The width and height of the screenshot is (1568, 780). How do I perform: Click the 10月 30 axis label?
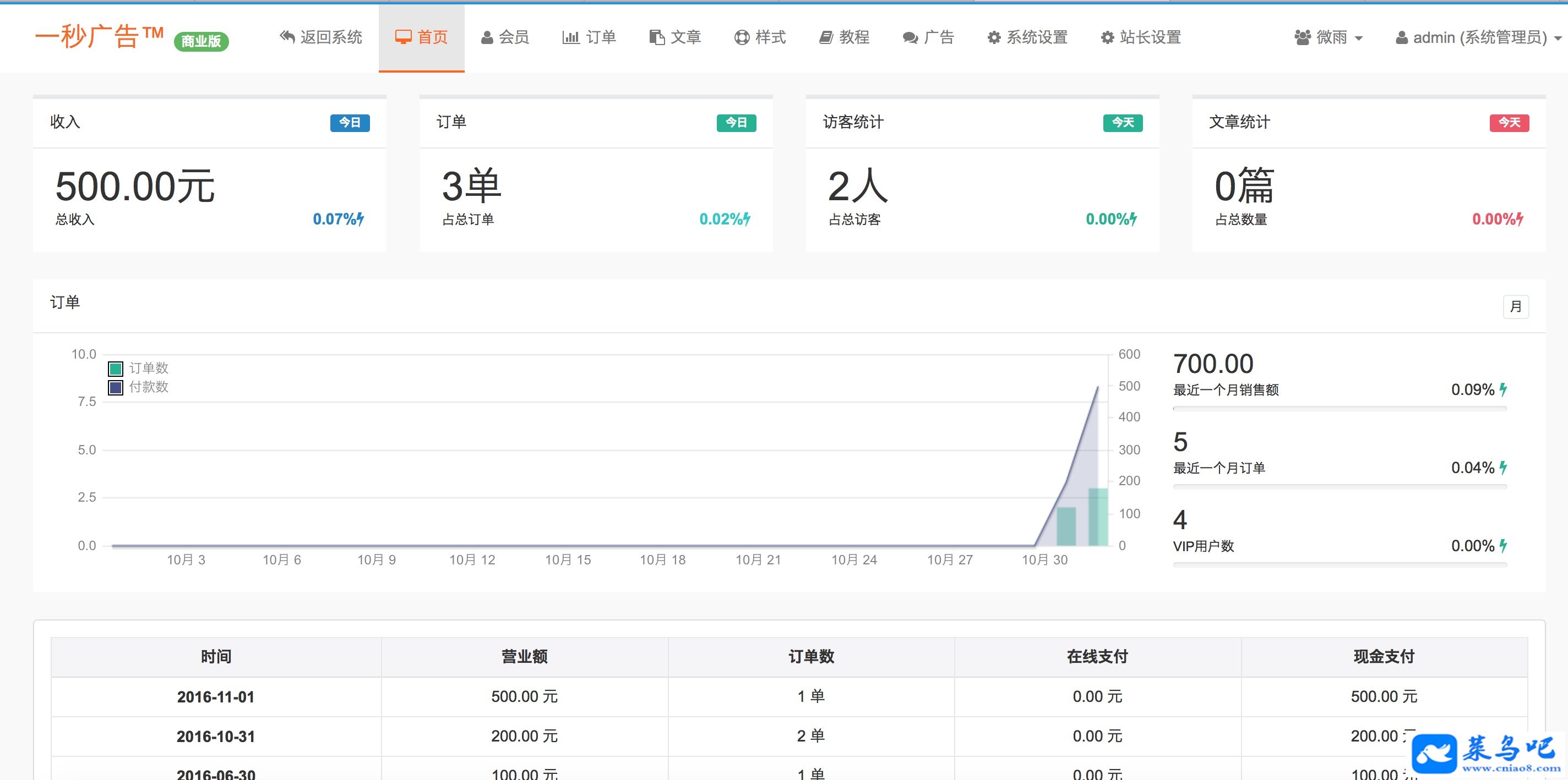click(x=1044, y=560)
